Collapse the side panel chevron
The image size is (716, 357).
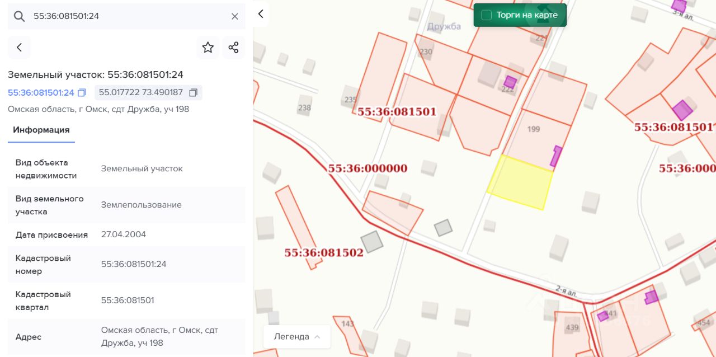(261, 14)
